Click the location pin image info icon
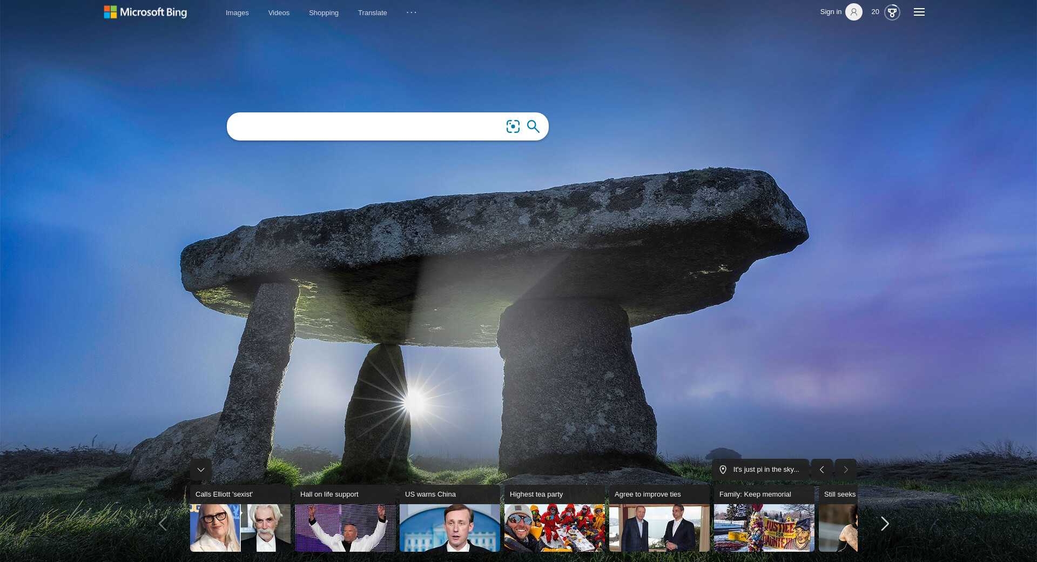The width and height of the screenshot is (1037, 562). click(x=723, y=470)
